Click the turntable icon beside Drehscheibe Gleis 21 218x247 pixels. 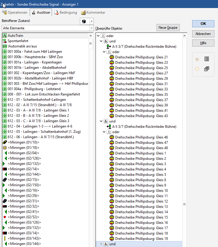112,57
